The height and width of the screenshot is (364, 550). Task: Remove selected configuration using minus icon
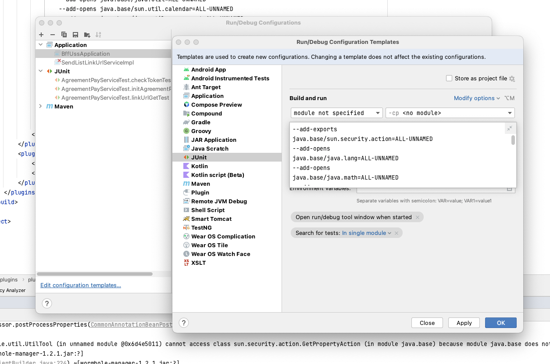pyautogui.click(x=52, y=35)
